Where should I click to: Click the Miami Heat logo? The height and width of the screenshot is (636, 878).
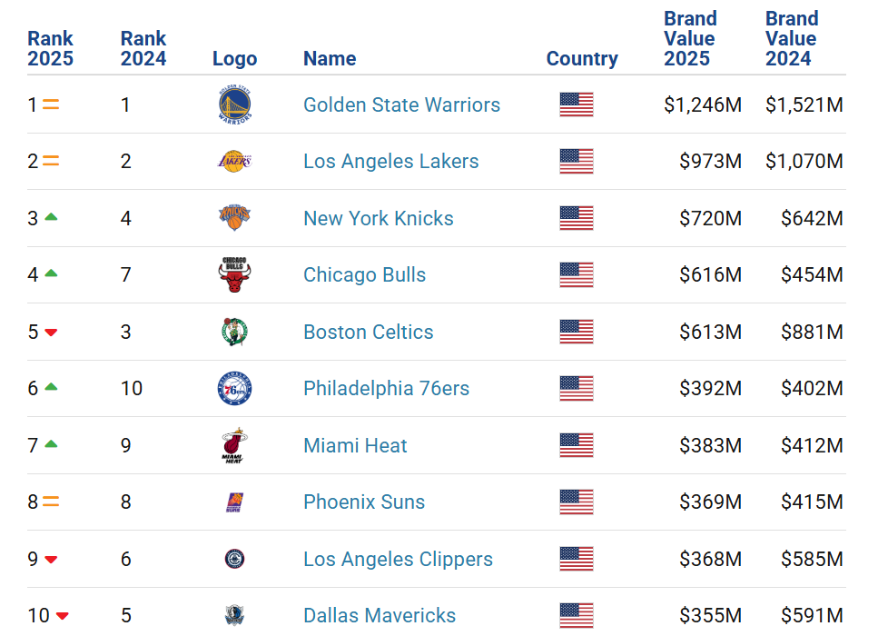(x=235, y=445)
